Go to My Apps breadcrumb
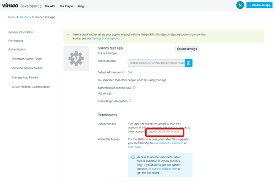This screenshot has width=275, height=185. 25,17
